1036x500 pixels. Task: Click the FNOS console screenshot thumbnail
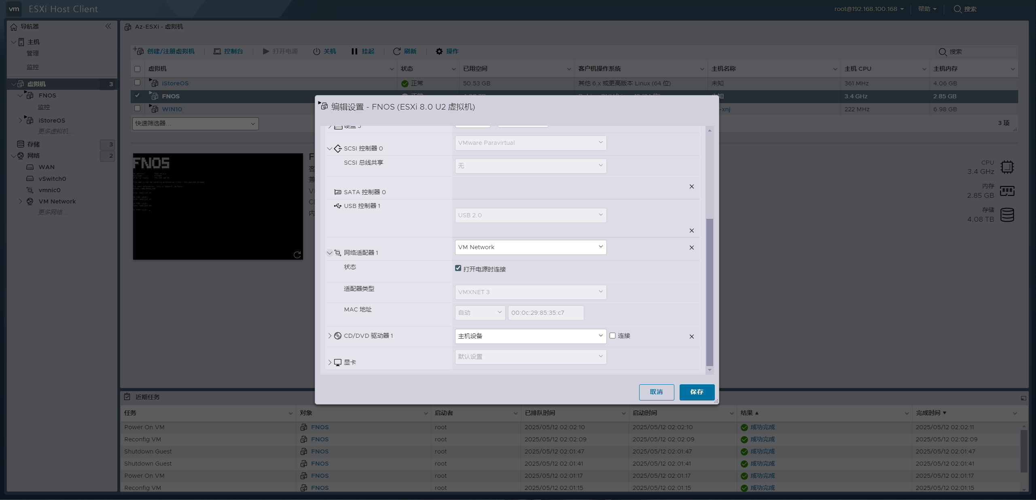tap(218, 206)
